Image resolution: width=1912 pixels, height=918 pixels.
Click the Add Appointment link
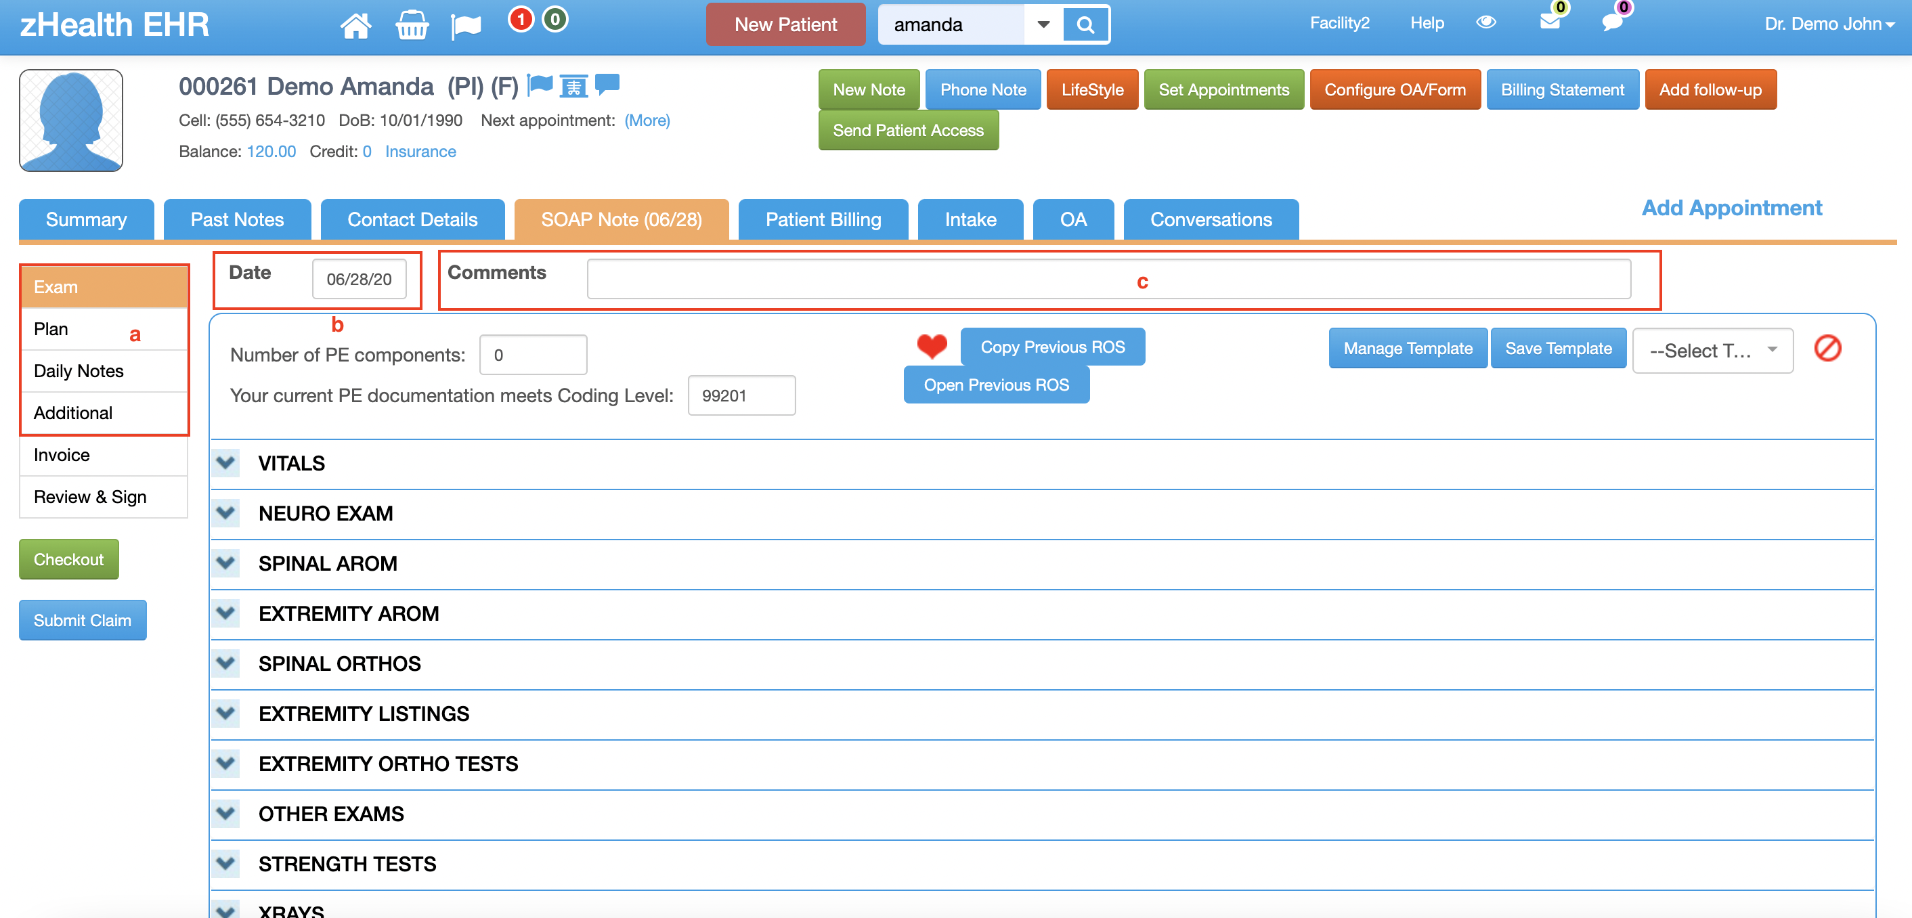[x=1731, y=208]
